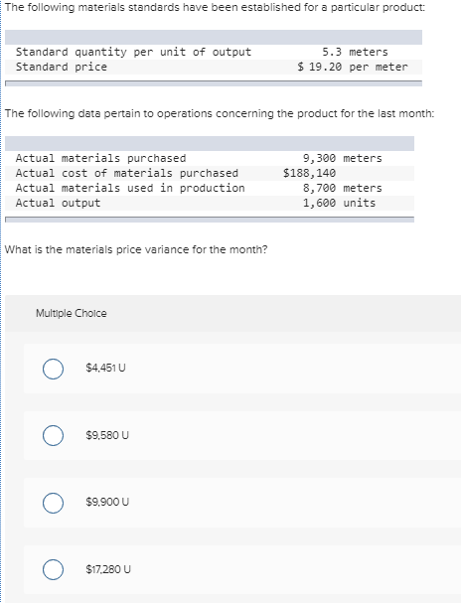Click the Multiple Choice section header
The height and width of the screenshot is (603, 461).
[x=72, y=313]
